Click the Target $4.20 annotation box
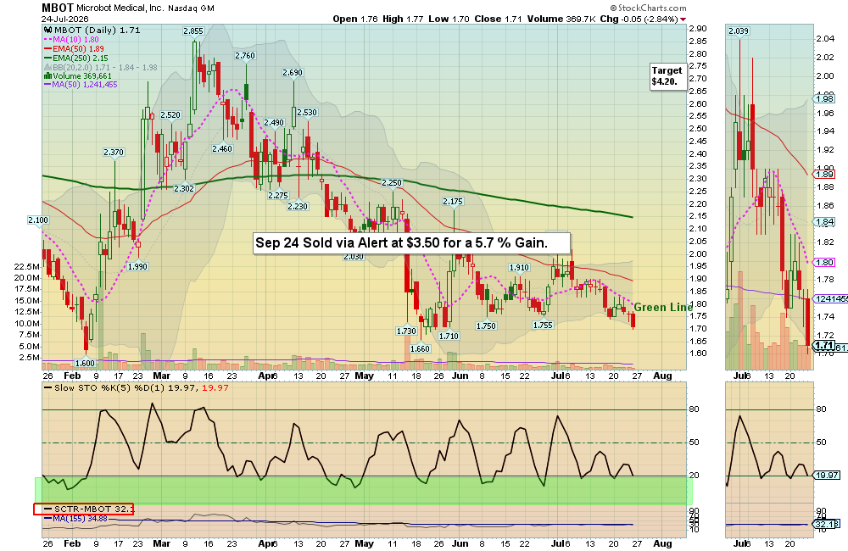Screen dimensions: 848x551 (667, 76)
